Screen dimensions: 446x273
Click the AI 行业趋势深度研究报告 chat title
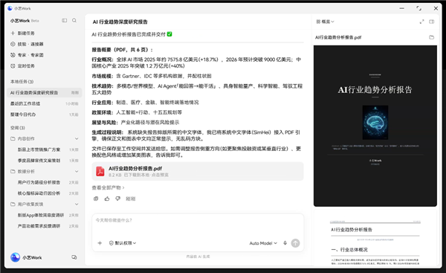point(120,22)
